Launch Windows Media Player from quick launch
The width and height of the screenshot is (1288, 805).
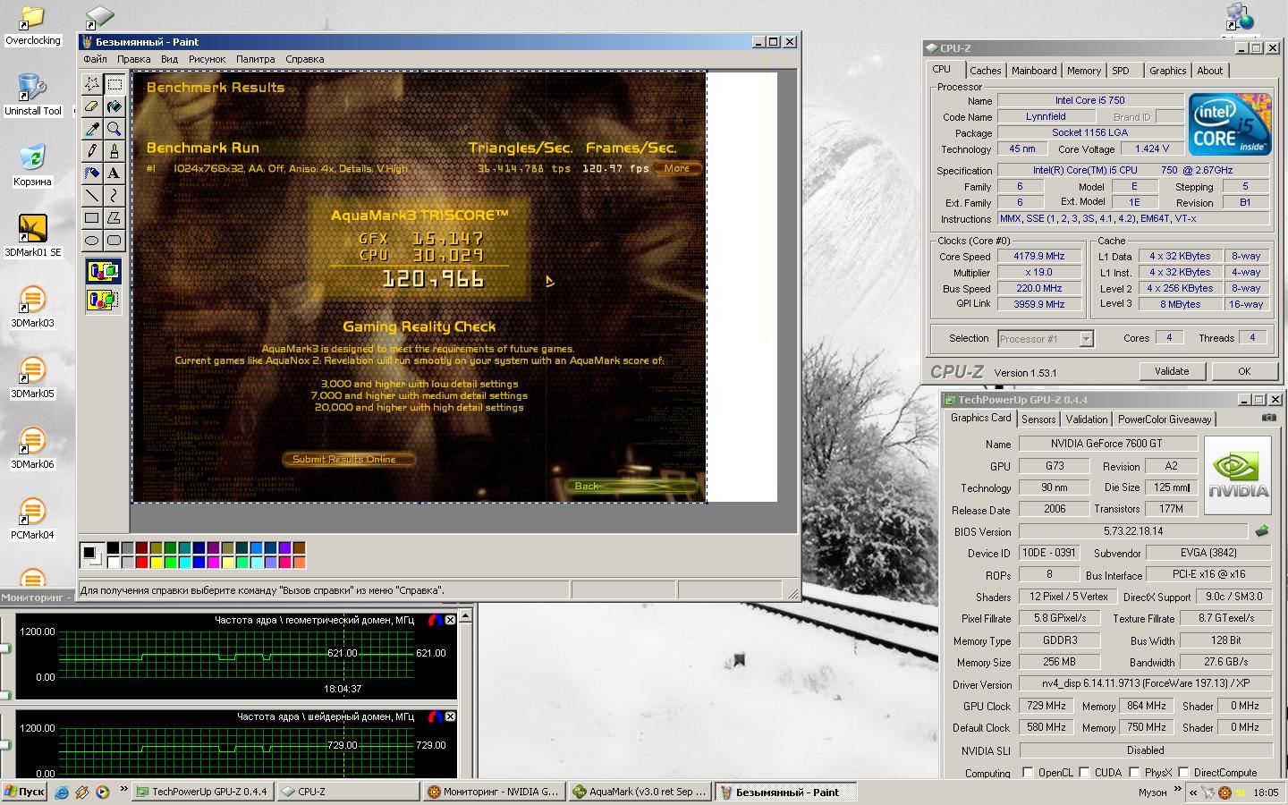tap(102, 792)
